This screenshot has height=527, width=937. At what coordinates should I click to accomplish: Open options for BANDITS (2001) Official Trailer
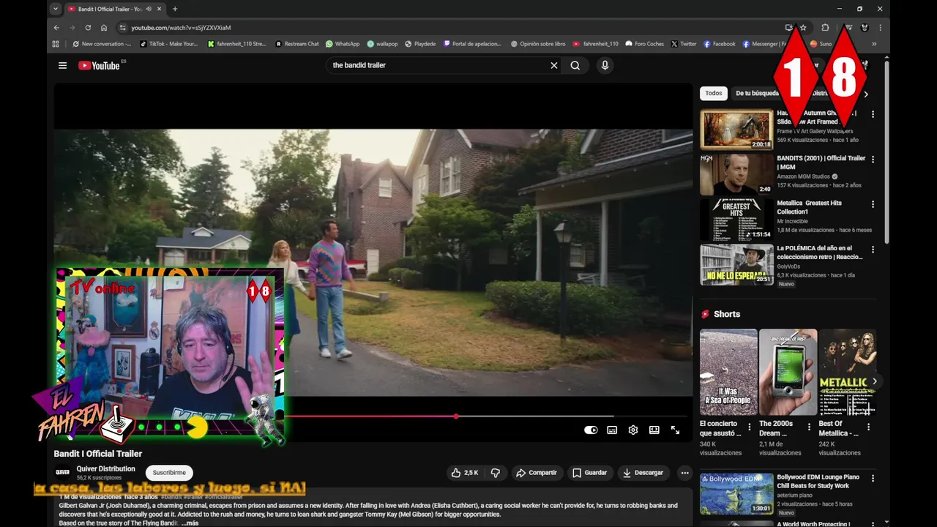(x=873, y=159)
